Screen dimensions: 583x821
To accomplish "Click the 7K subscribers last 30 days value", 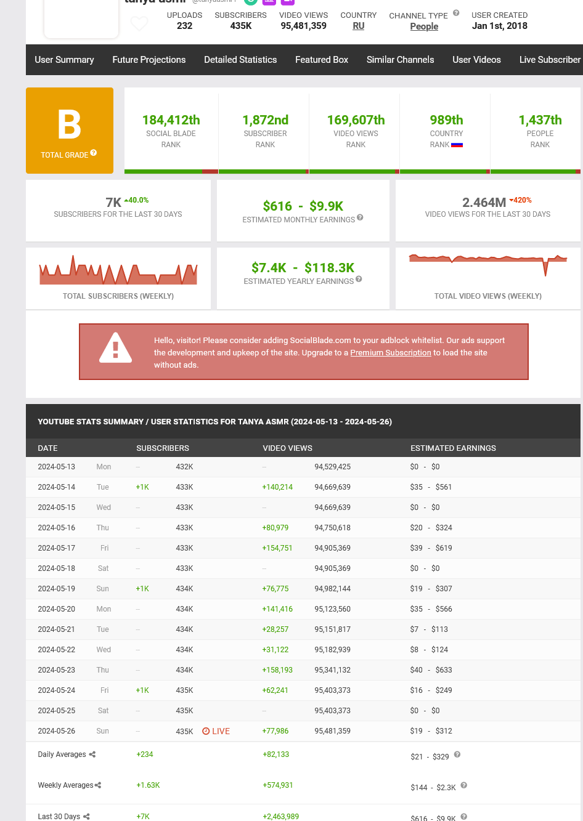I will (113, 203).
